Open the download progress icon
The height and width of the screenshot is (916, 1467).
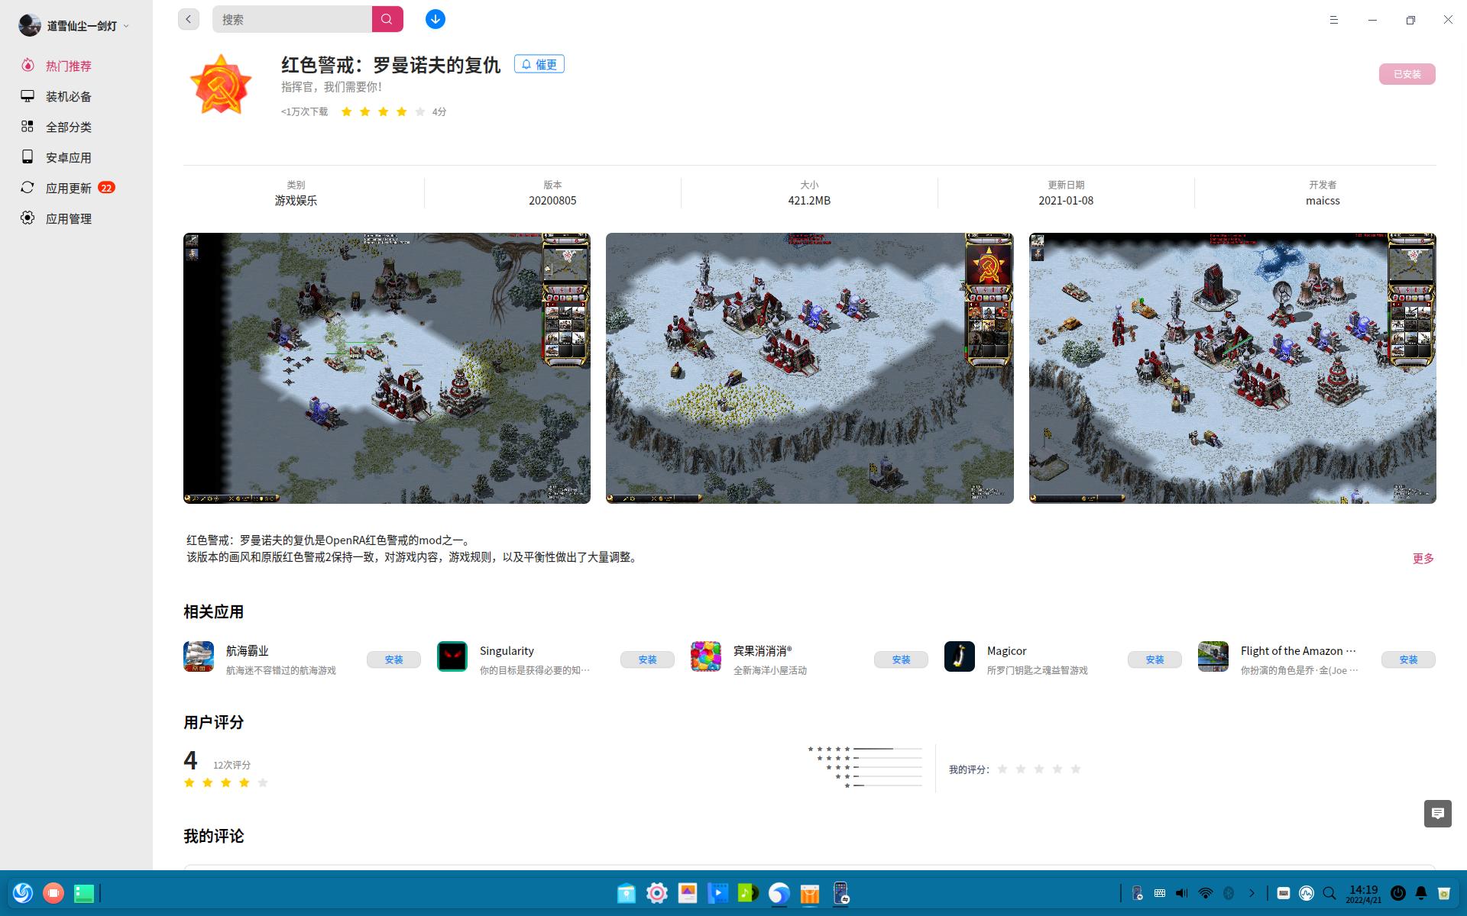pos(435,19)
